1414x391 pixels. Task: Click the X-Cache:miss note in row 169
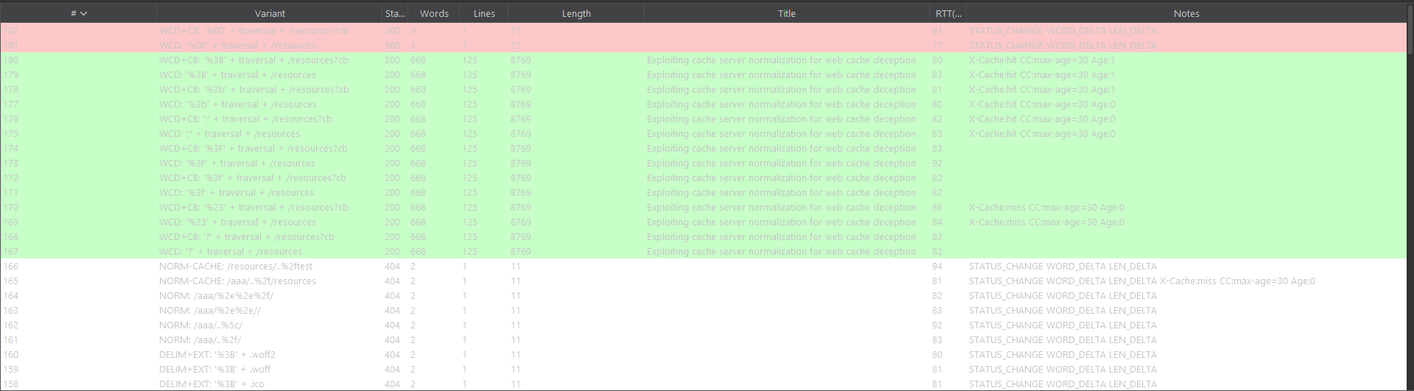[1046, 222]
